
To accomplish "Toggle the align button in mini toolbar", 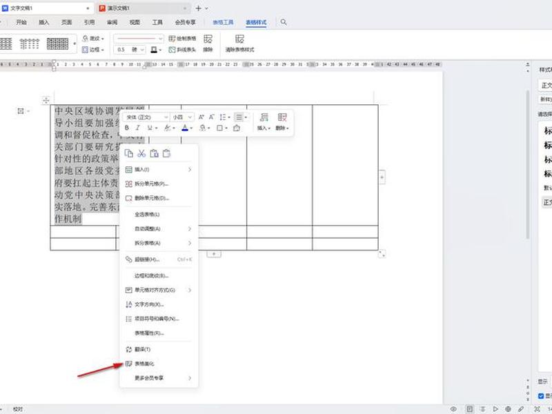I will (239, 117).
